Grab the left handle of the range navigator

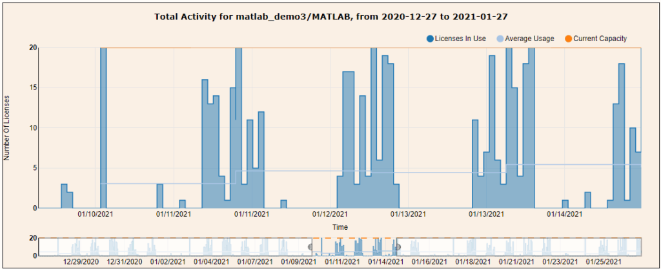[x=310, y=246]
